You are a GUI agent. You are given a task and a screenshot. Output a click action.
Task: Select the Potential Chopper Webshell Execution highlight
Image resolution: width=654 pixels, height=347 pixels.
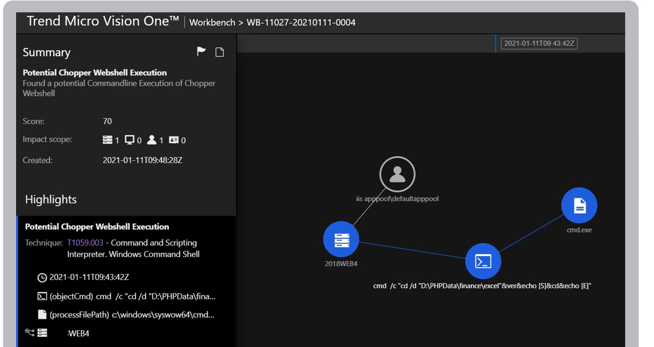[97, 227]
